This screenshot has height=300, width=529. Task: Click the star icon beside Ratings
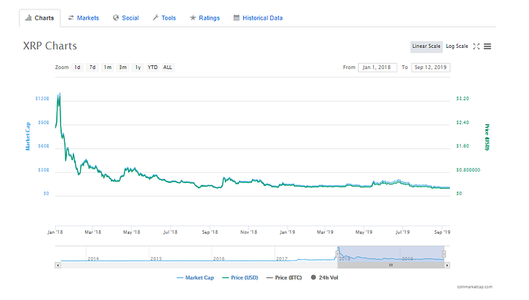[x=193, y=18]
